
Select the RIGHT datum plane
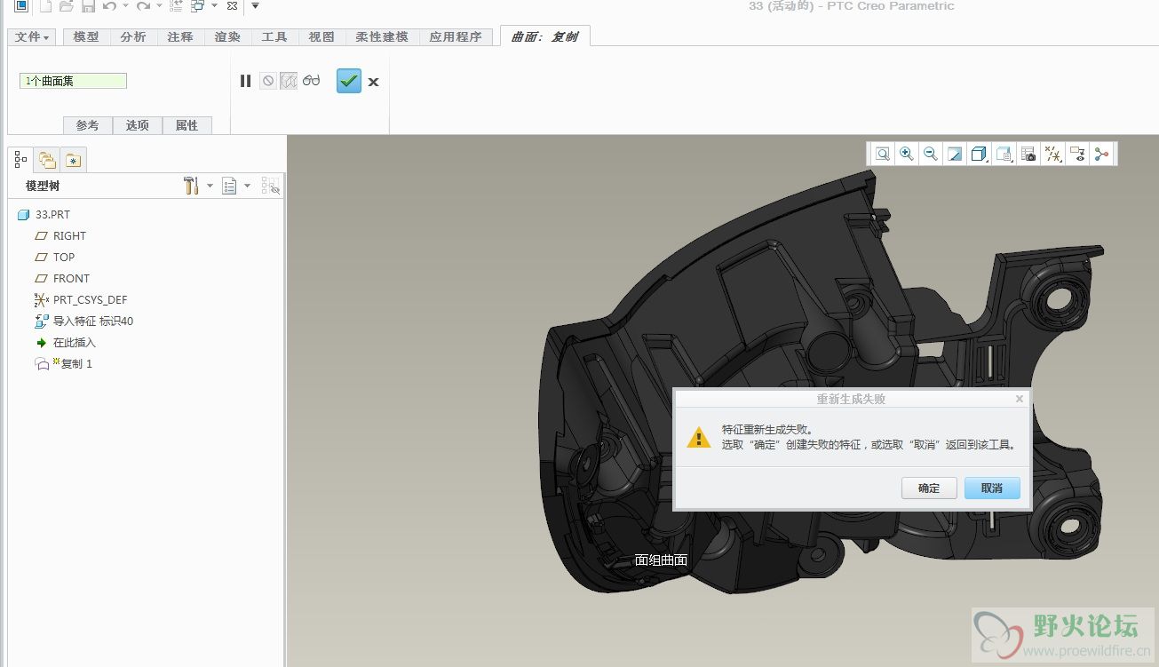coord(60,236)
